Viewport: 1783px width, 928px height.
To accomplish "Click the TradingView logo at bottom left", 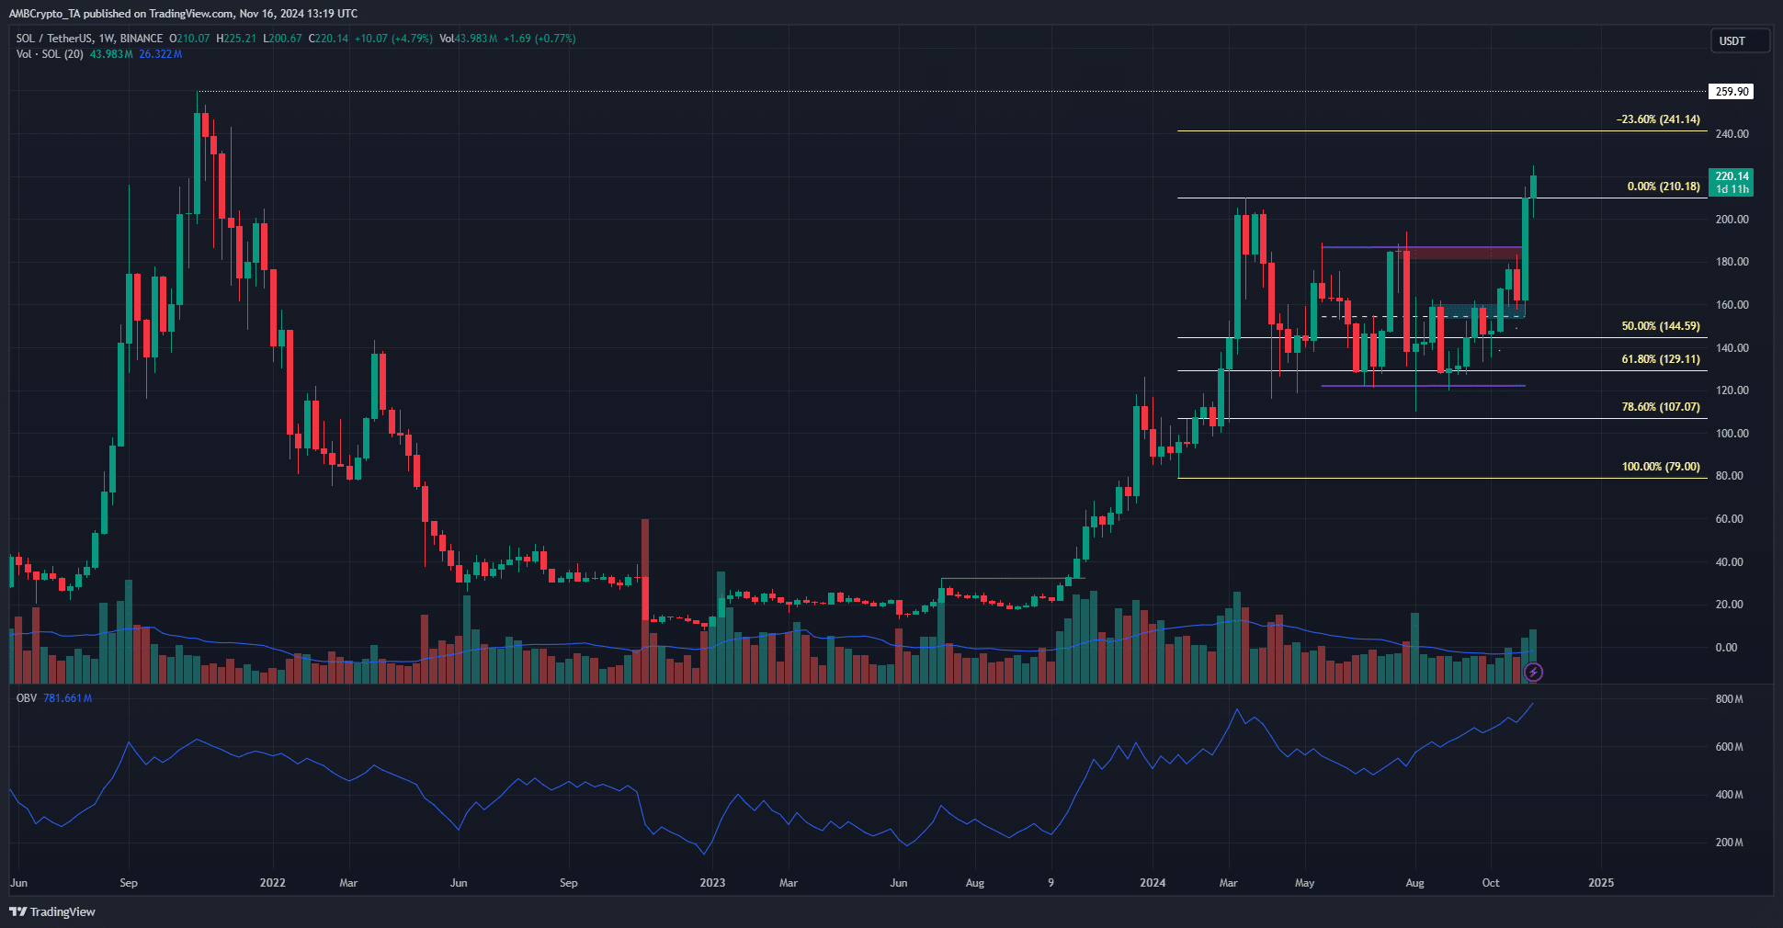I will click(52, 911).
